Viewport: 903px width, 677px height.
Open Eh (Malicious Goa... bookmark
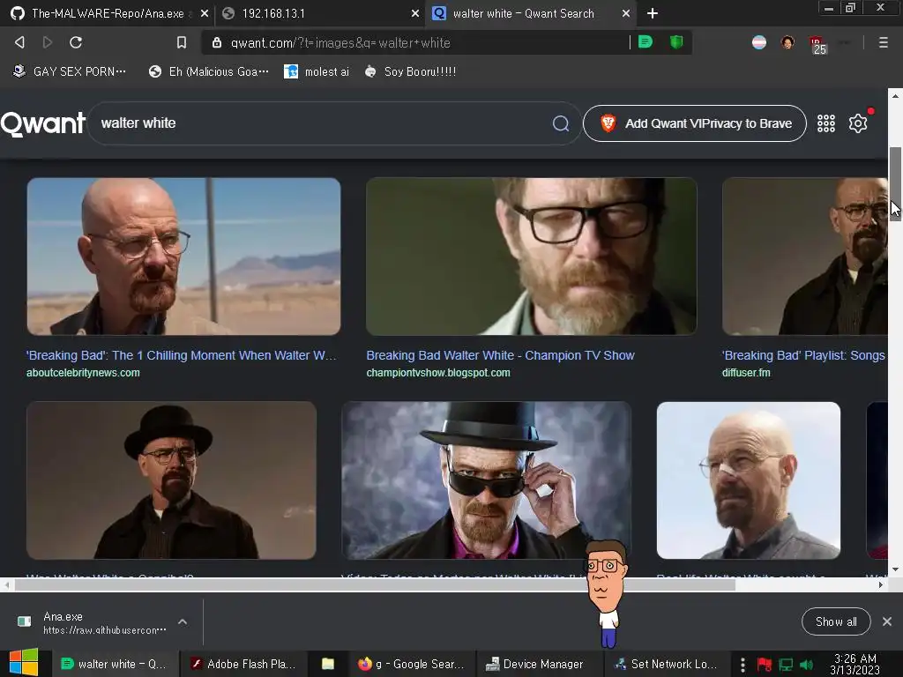click(x=208, y=71)
